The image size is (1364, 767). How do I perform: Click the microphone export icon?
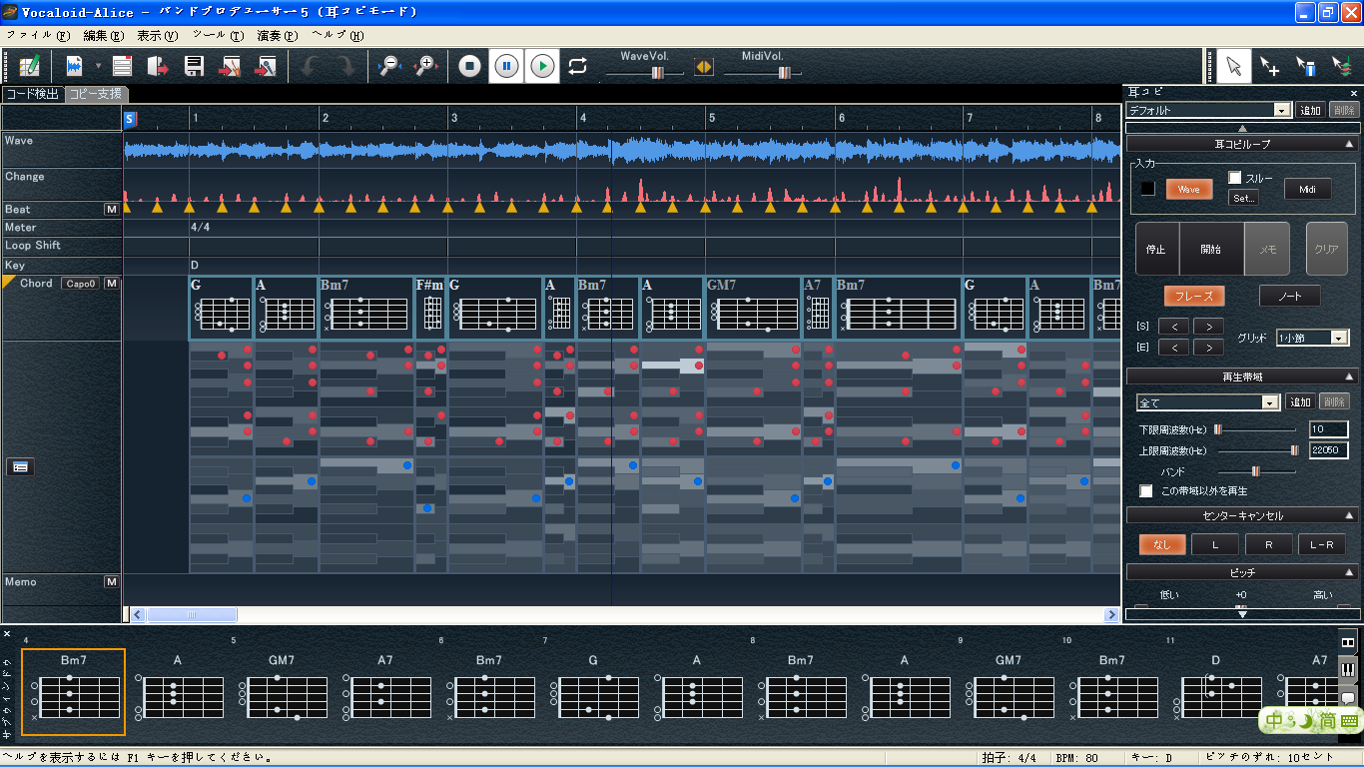[x=267, y=67]
